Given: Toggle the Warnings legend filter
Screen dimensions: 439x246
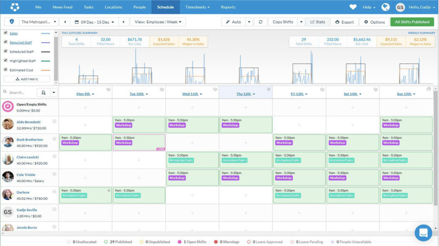Looking at the screenshot, I should tap(227, 242).
